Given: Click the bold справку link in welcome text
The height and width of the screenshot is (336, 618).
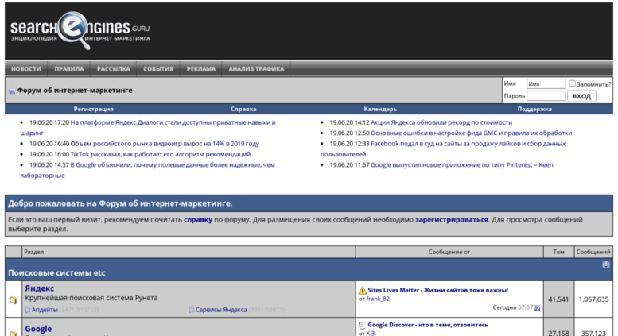Looking at the screenshot, I should (198, 219).
